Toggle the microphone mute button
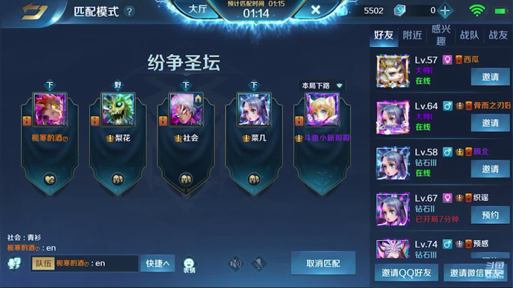 pyautogui.click(x=259, y=263)
